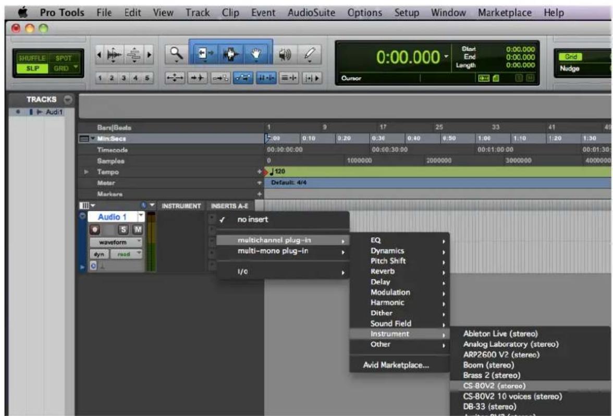Recall zoom preset 3

point(124,78)
